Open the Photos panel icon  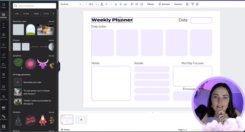(x=4, y=88)
